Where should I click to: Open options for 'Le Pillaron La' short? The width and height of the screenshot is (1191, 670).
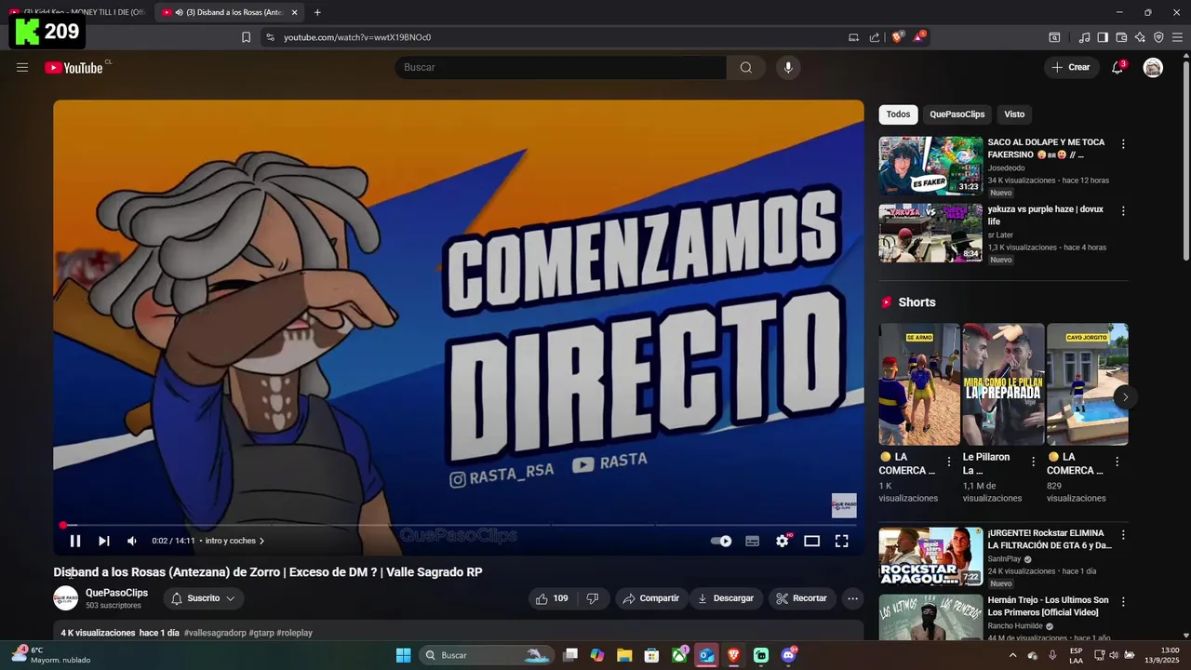1033,462
